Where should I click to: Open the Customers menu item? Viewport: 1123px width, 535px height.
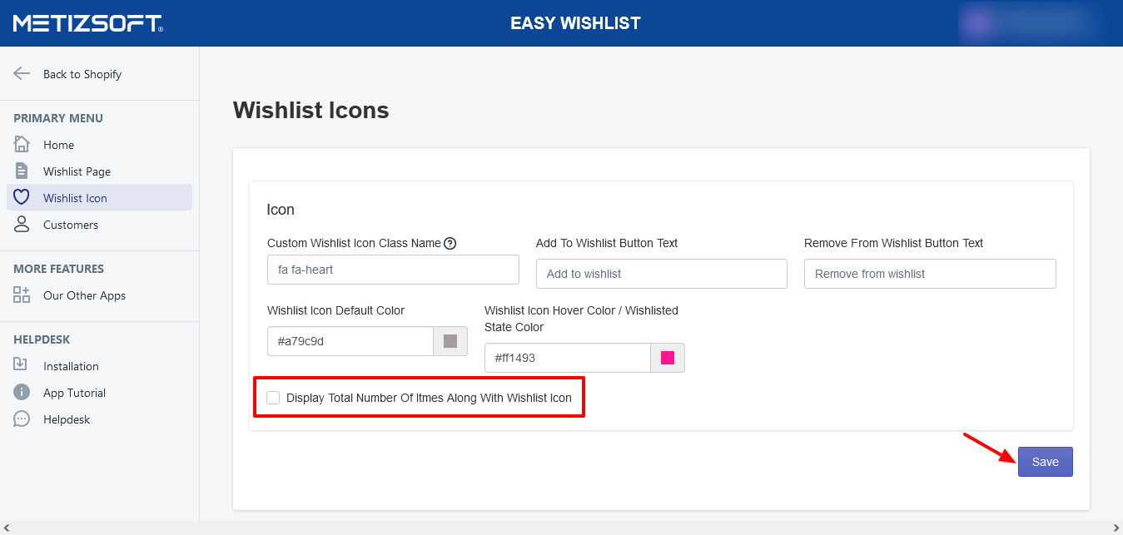tap(71, 225)
